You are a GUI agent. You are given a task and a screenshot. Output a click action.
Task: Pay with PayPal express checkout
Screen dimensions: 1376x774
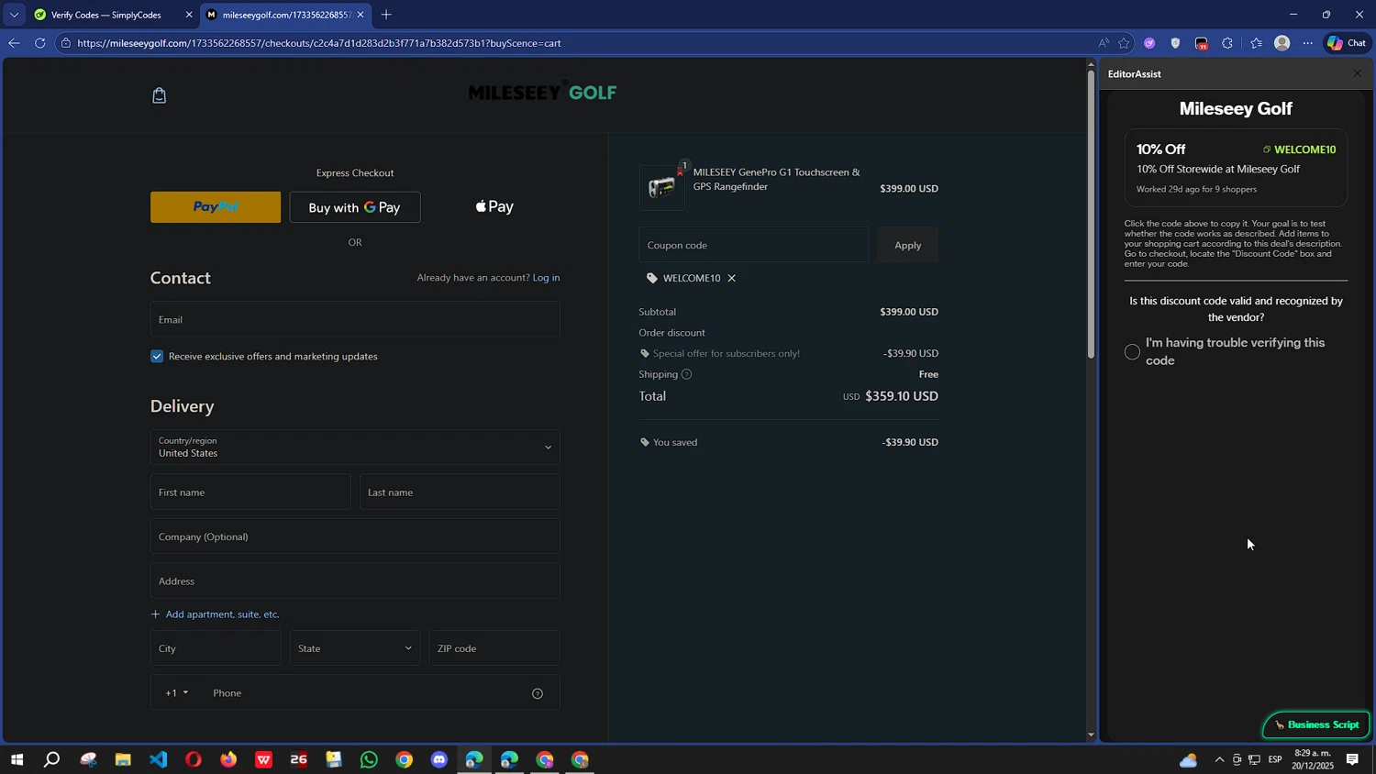(x=216, y=207)
